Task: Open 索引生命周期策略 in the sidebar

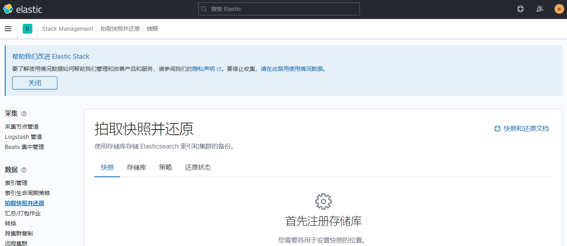Action: coord(28,193)
